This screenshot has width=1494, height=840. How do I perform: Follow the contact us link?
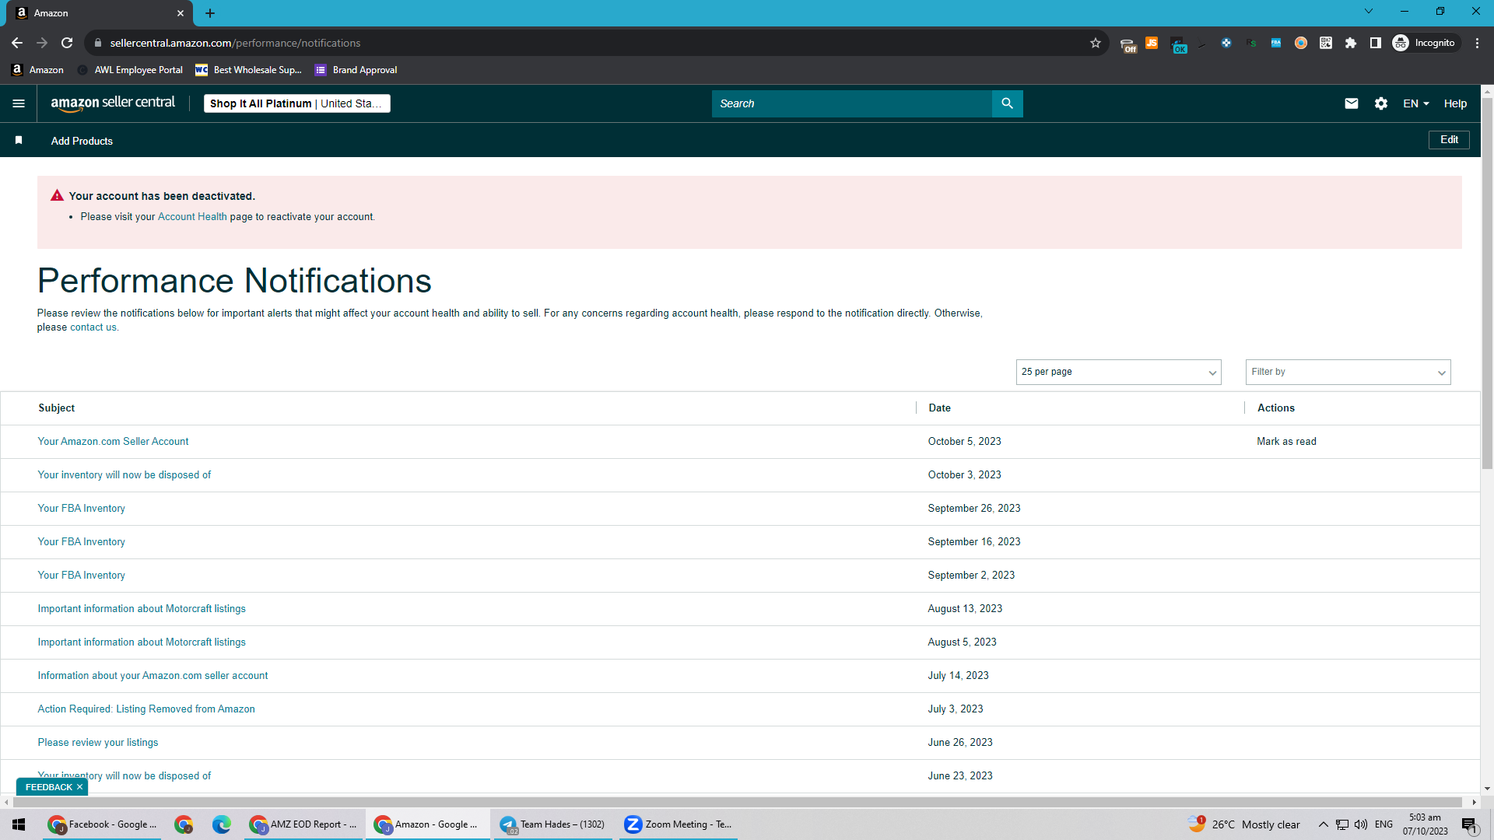(93, 327)
